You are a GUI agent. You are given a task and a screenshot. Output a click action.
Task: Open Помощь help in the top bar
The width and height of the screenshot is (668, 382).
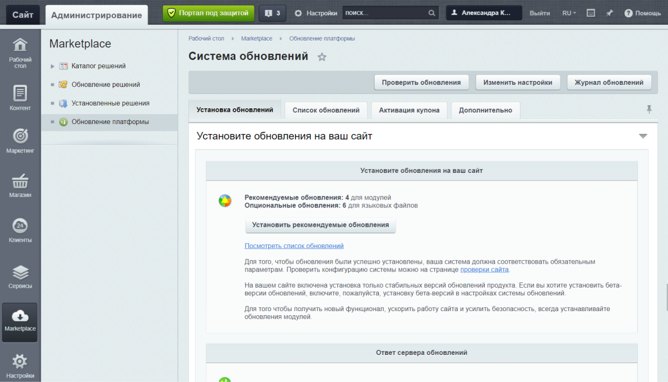coord(642,13)
